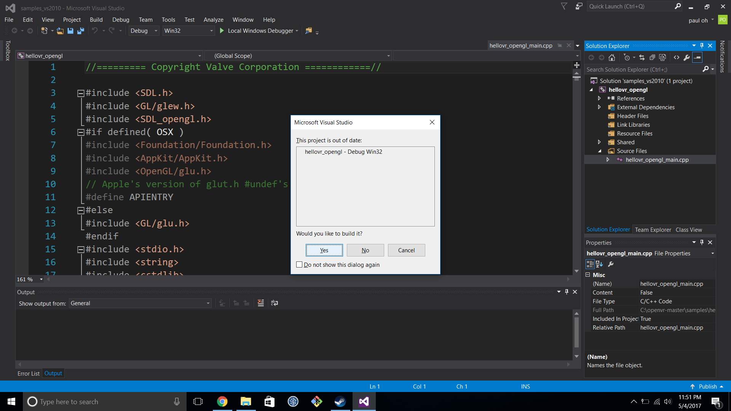Open the Toolbox side panel
Image resolution: width=731 pixels, height=411 pixels.
pos(8,51)
